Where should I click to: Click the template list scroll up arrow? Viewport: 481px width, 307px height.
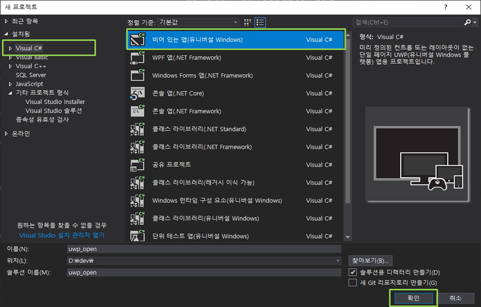[x=348, y=35]
